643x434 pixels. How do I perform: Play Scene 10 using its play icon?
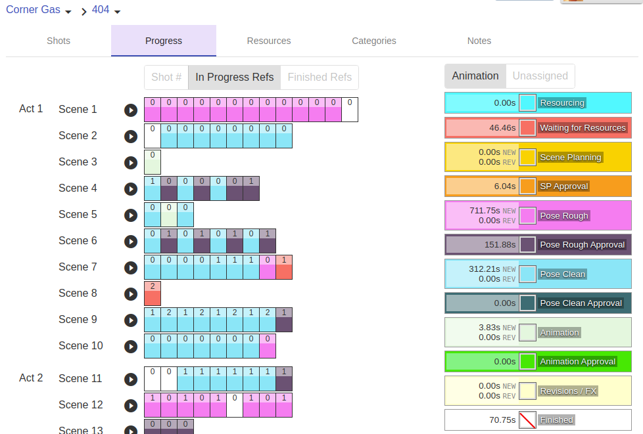[x=131, y=347]
